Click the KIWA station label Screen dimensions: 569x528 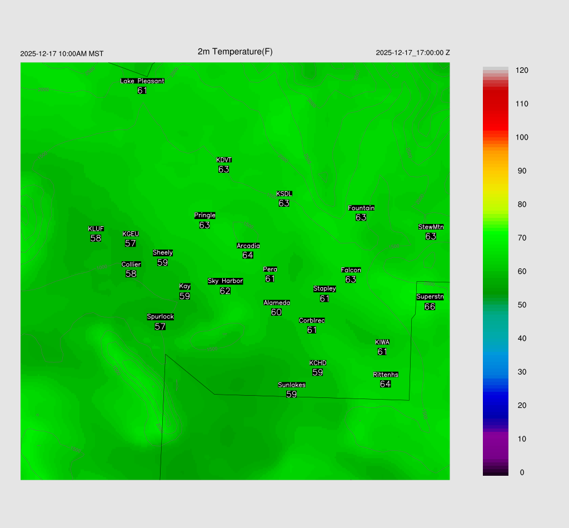(382, 342)
